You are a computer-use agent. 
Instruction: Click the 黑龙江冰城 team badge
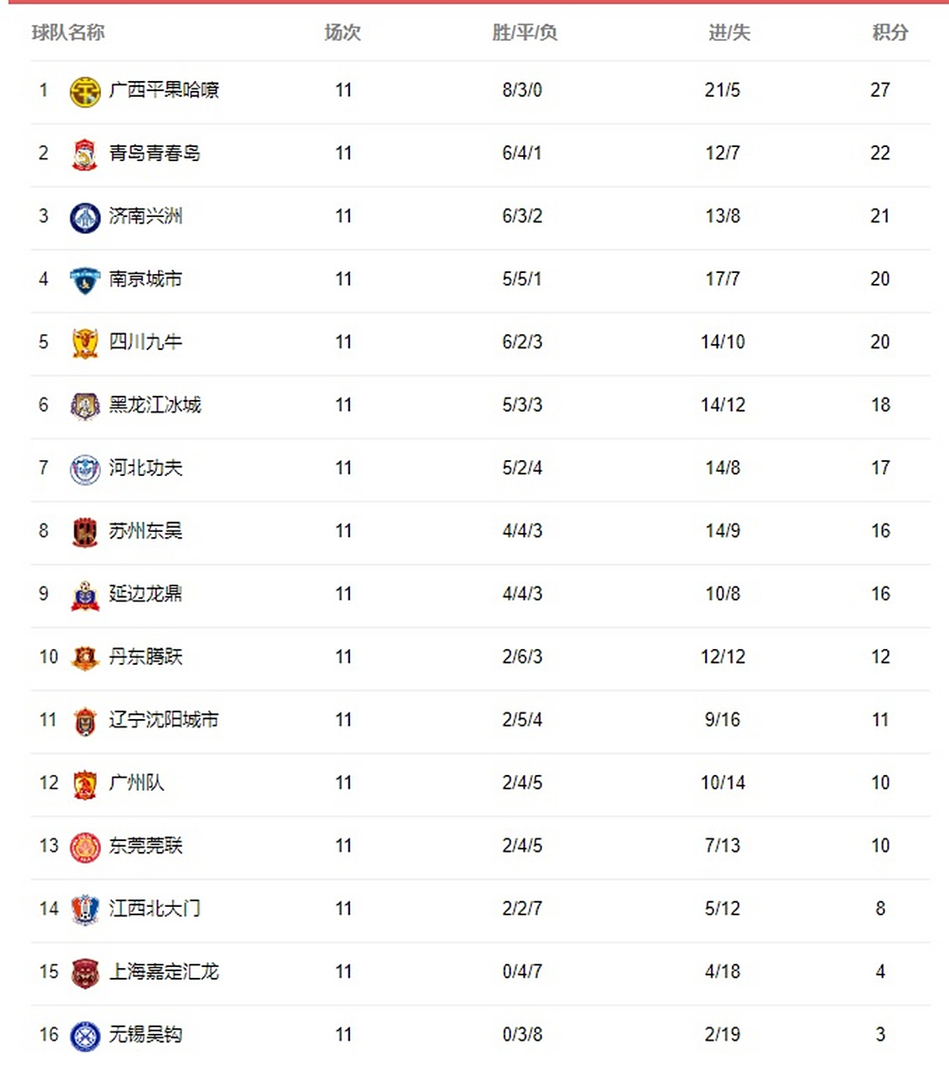click(84, 406)
